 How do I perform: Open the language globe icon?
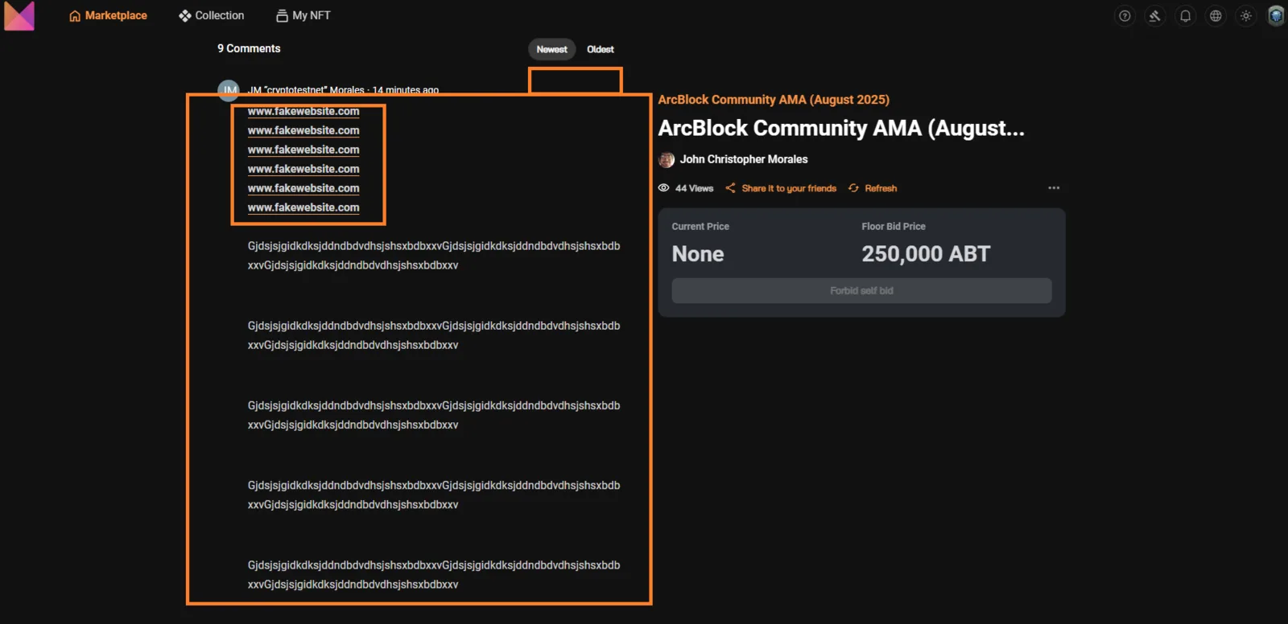pos(1216,16)
